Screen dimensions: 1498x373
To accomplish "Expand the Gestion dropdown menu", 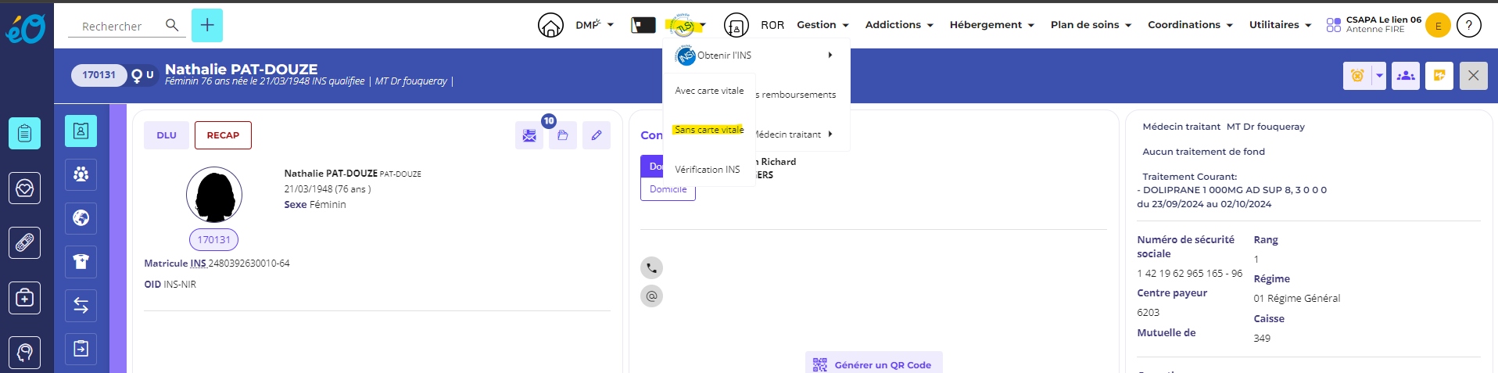I will tap(822, 25).
